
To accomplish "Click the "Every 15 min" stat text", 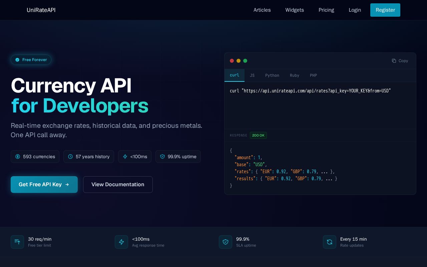I will click(353, 239).
